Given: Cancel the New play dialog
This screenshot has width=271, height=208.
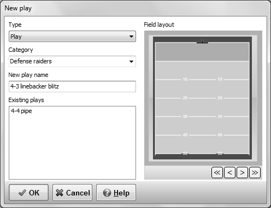Looking at the screenshot, I should coord(73,193).
